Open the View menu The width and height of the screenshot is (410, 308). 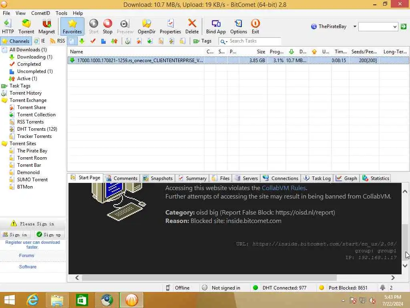point(20,13)
